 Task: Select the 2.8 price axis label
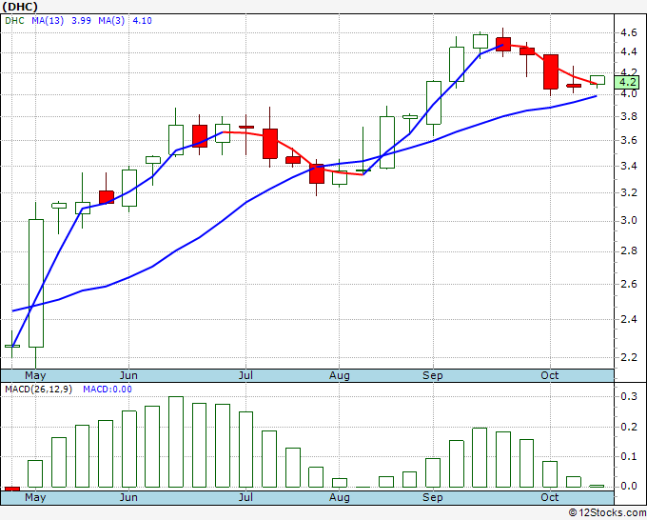(628, 251)
